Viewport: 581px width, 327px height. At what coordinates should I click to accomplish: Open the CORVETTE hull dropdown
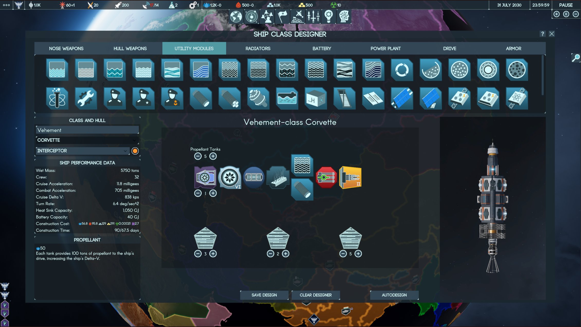87,140
